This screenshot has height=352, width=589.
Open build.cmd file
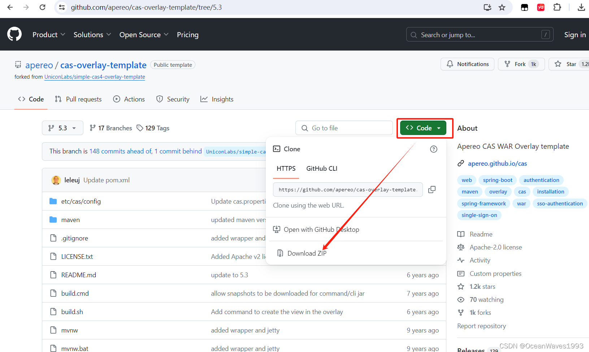(75, 294)
